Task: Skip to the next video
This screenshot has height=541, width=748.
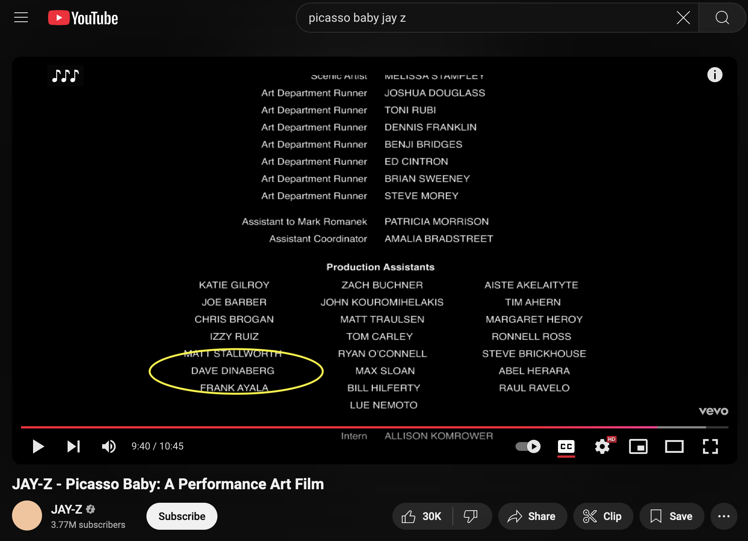Action: pos(74,446)
